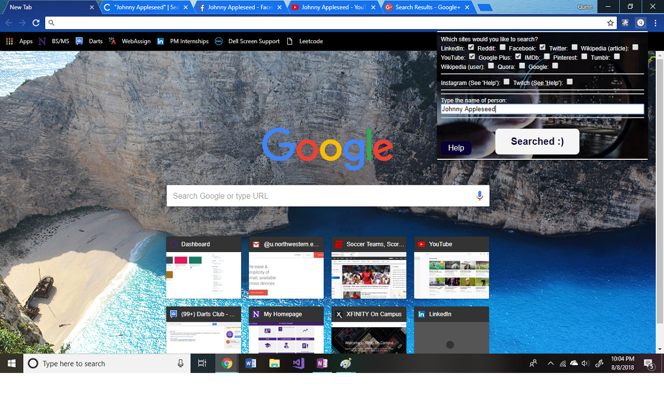Screen dimensions: 664x415
Task: Uncheck the LinkedIn checkbox
Action: point(471,47)
